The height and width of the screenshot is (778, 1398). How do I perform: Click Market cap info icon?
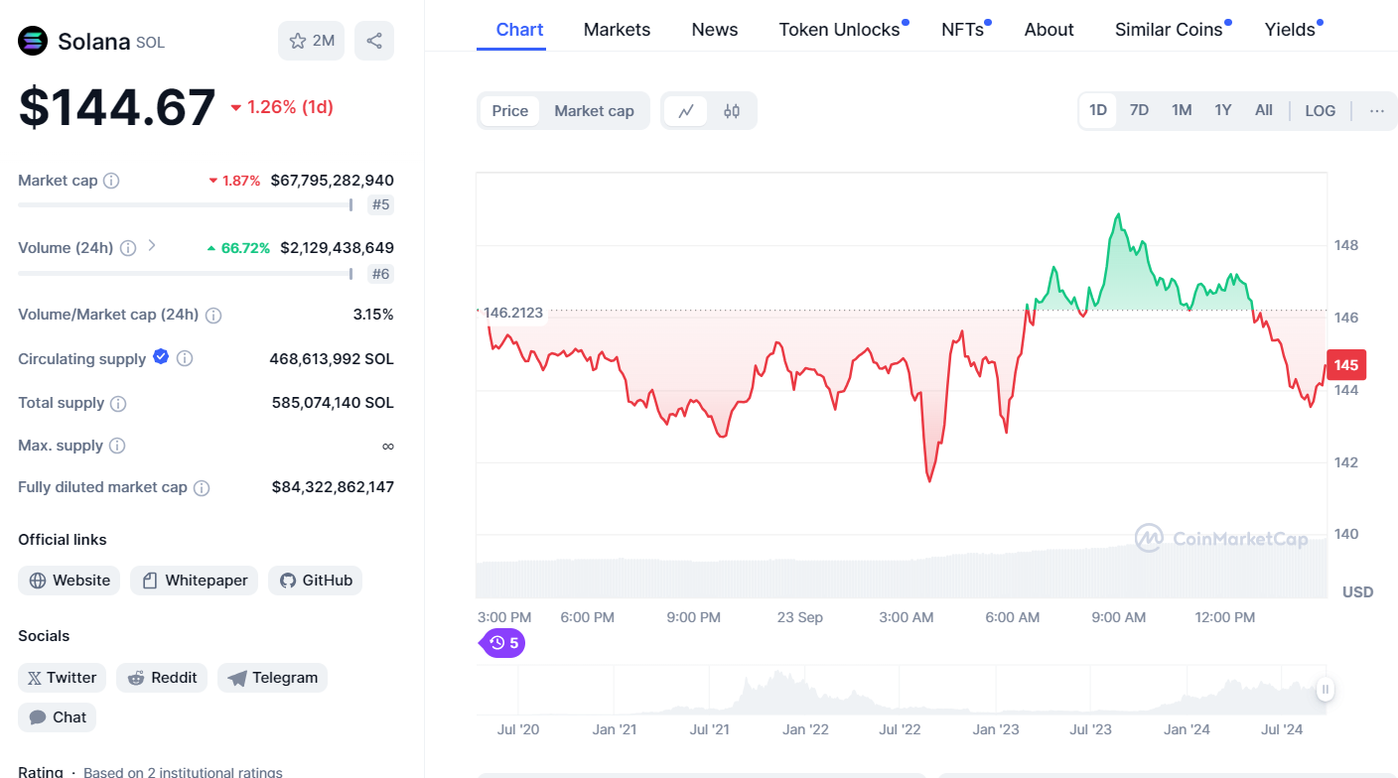click(111, 181)
